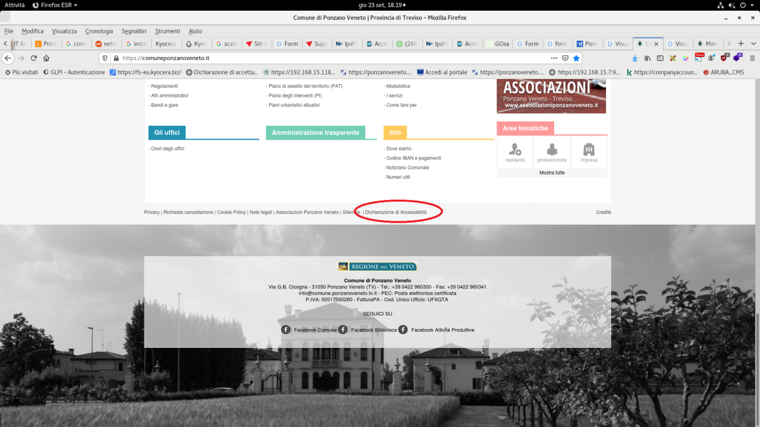Open Orari degli uffici link
Image resolution: width=760 pixels, height=427 pixels.
168,149
